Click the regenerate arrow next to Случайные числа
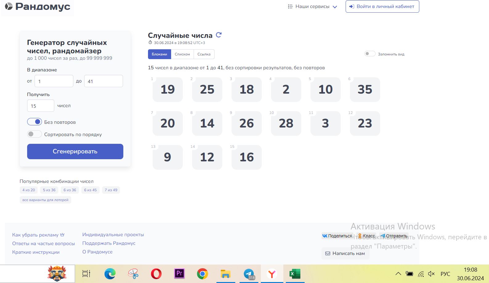 coord(219,35)
